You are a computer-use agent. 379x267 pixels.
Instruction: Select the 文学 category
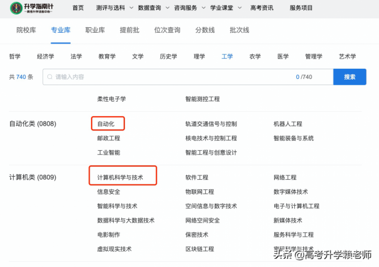pos(138,57)
